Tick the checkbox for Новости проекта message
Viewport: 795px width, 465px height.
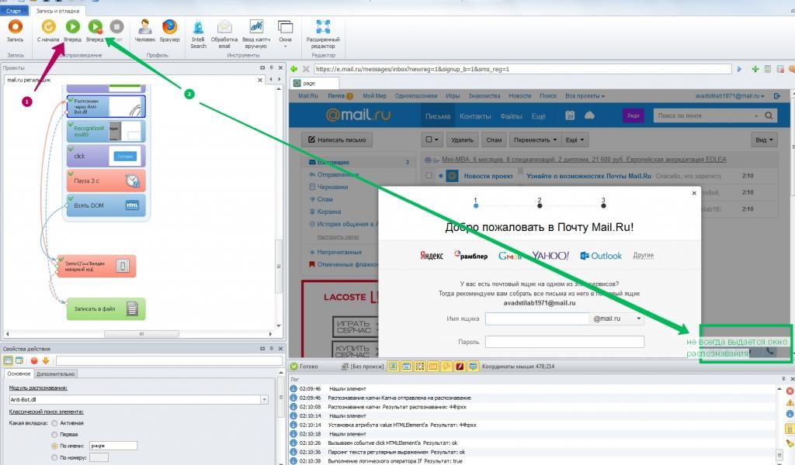click(429, 176)
